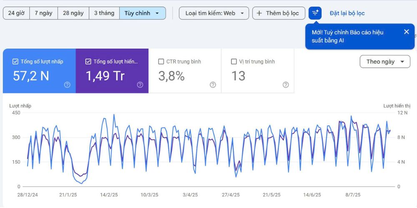Open help icon on the CTR card
This screenshot has height=208, width=417.
[x=213, y=85]
